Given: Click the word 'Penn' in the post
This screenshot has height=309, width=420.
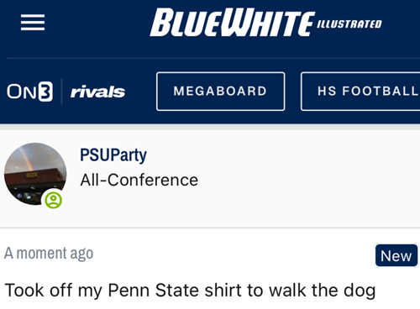Looking at the screenshot, I should (129, 291).
